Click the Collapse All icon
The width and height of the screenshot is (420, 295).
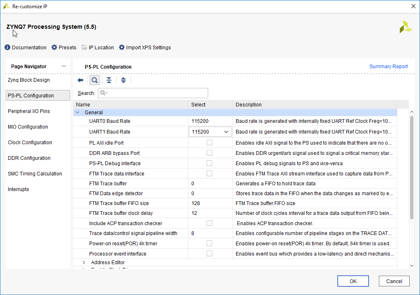point(109,80)
